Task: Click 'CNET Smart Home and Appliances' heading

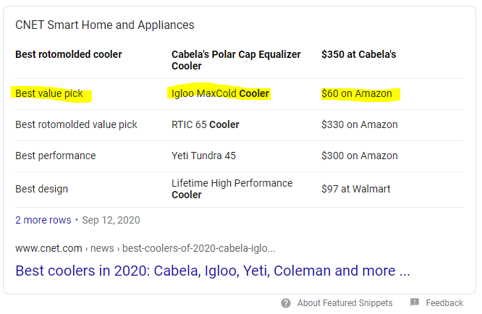Action: point(105,25)
